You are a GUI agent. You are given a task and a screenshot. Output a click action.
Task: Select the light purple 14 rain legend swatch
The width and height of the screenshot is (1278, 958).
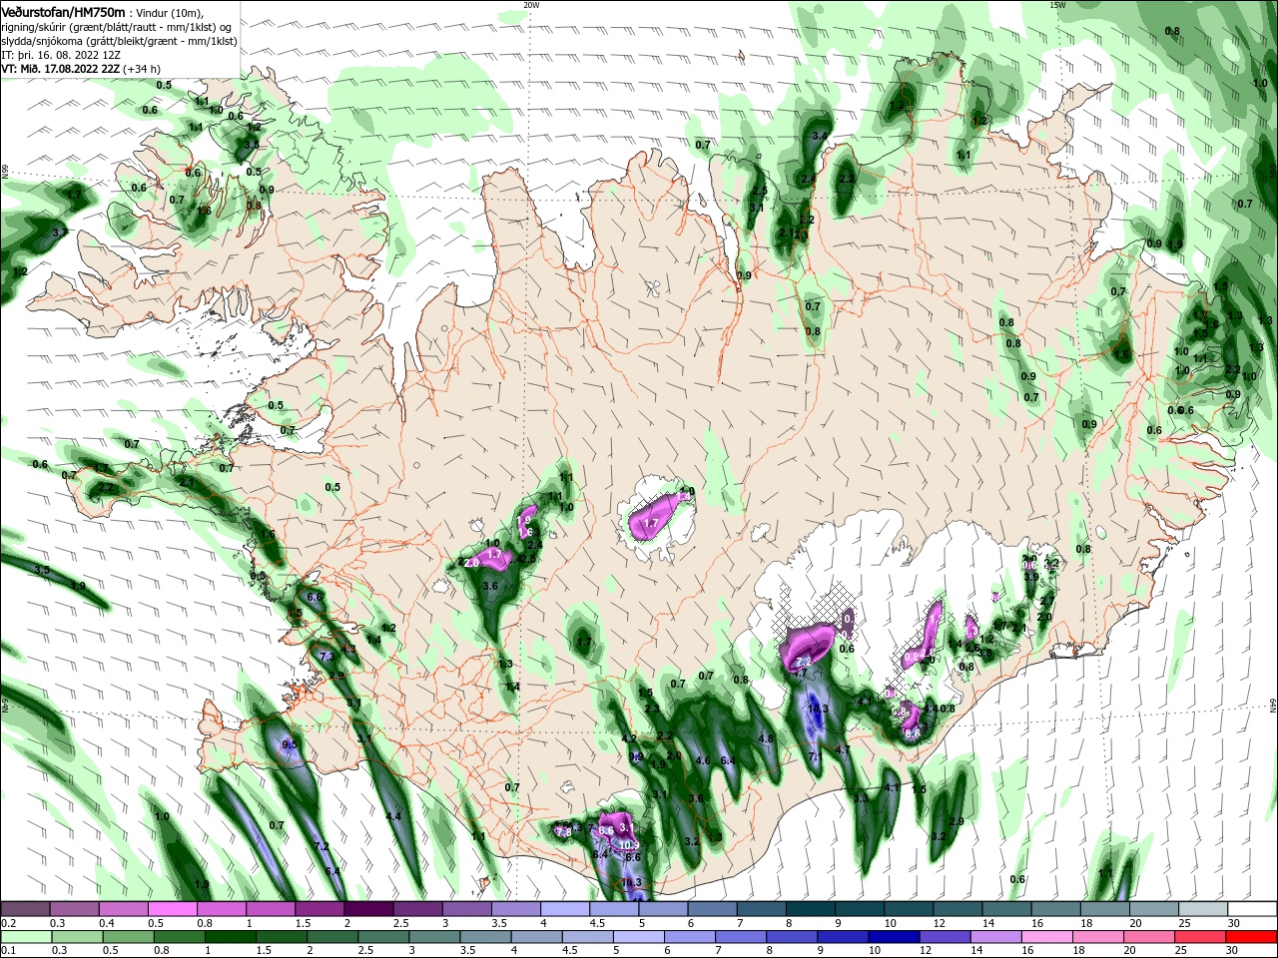click(x=998, y=937)
